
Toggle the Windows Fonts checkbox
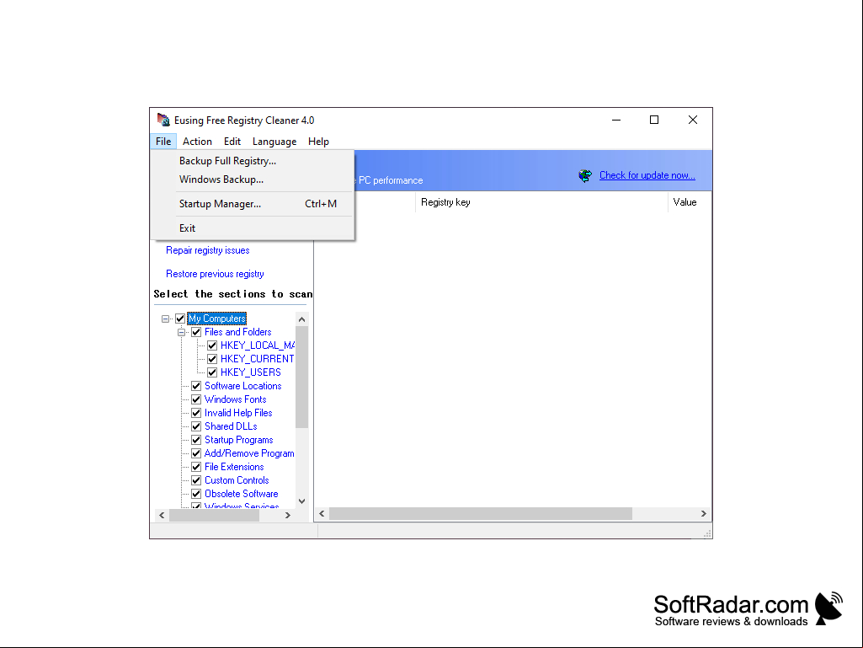[x=196, y=399]
